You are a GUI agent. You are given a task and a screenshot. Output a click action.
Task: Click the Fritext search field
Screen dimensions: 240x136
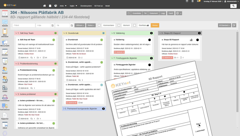click(24, 25)
